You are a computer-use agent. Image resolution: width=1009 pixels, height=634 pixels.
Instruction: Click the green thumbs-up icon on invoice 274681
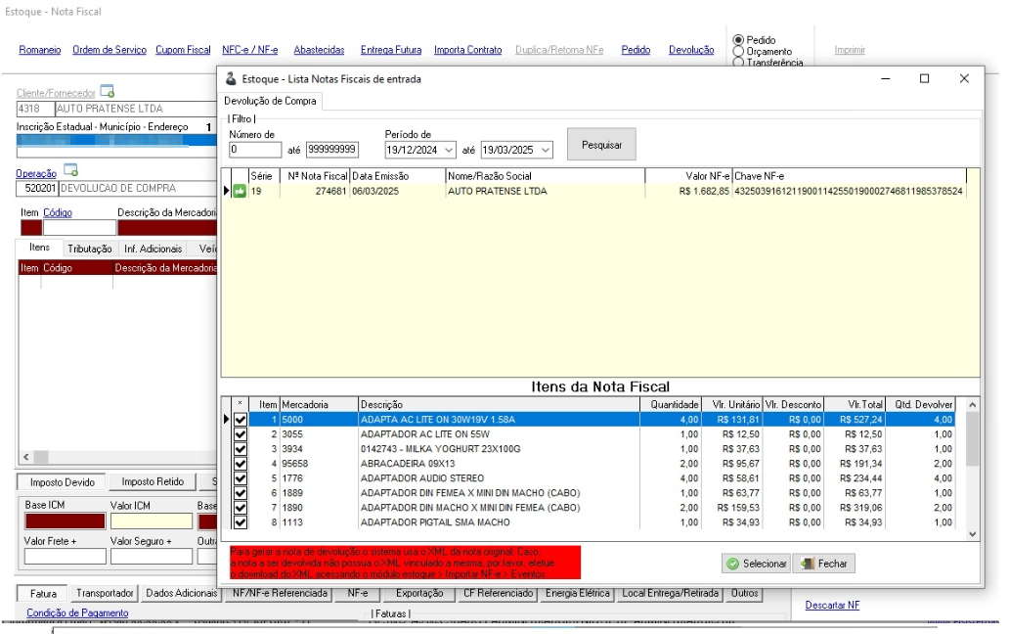pyautogui.click(x=240, y=191)
